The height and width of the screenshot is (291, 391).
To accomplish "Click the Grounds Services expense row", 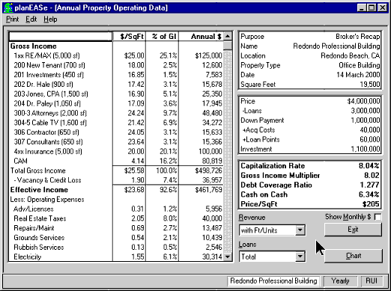I will point(116,238).
